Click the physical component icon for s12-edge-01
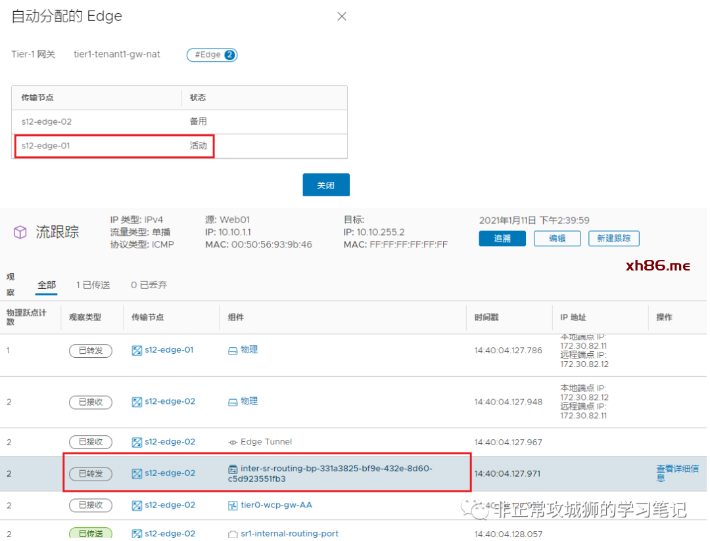This screenshot has height=541, width=710. 232,351
